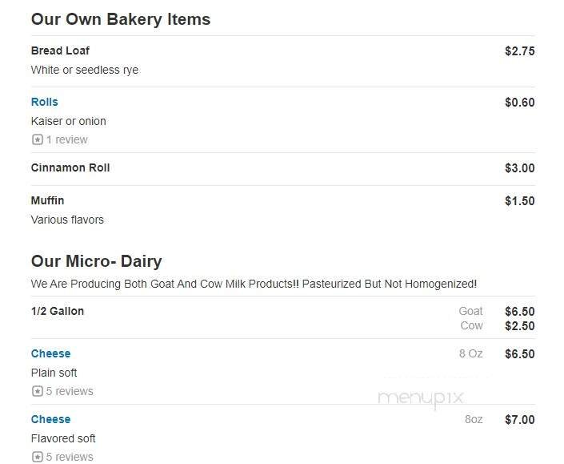Click the Bread Loaf item title
Viewport: 564px width, 464px height.
tap(60, 50)
